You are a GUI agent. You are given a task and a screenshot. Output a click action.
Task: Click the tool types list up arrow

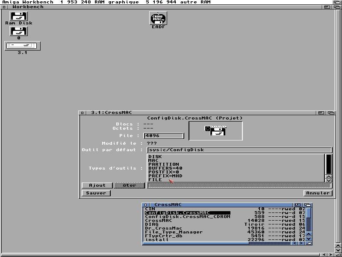(329, 176)
